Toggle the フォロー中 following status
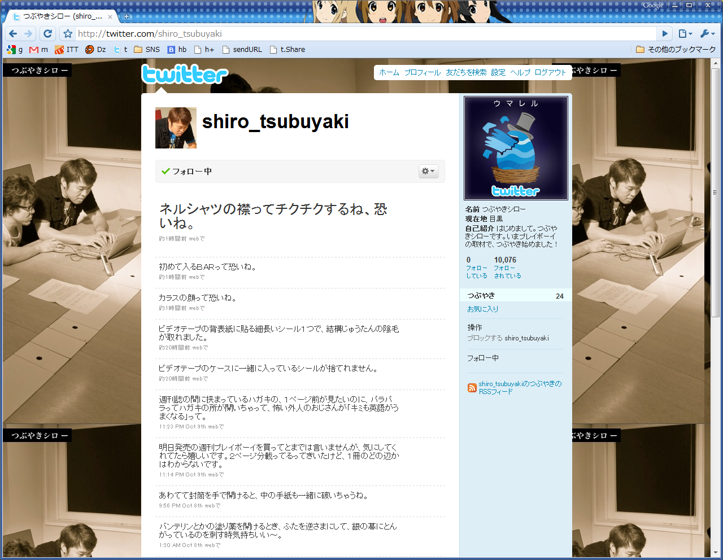The width and height of the screenshot is (723, 560). (x=186, y=171)
